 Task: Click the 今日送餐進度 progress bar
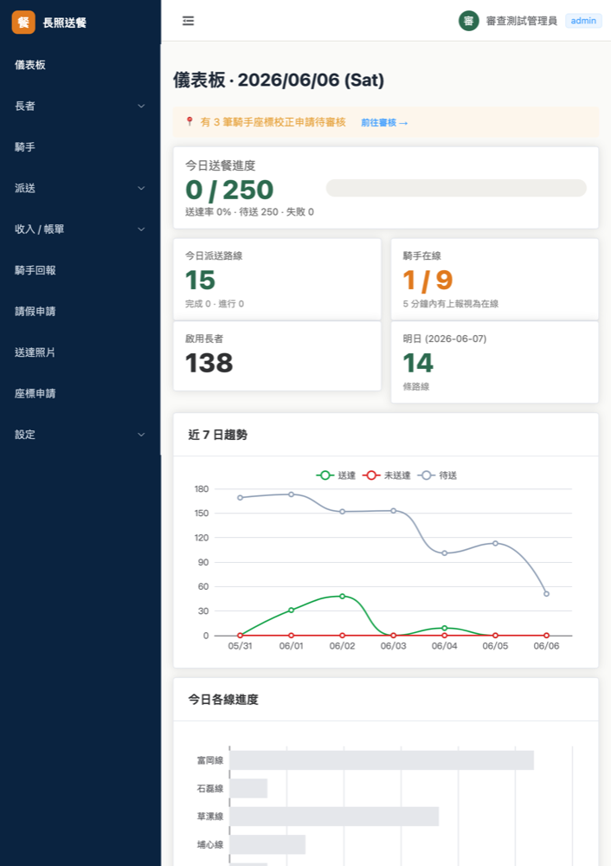pyautogui.click(x=456, y=188)
